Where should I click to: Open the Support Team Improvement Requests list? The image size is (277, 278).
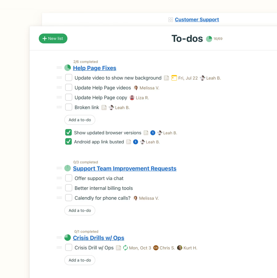pyautogui.click(x=125, y=169)
